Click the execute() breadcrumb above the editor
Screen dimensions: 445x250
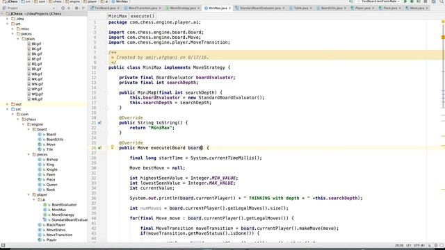(x=143, y=16)
